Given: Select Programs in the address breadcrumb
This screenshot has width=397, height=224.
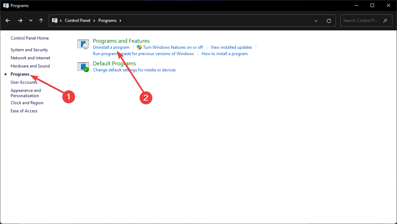Looking at the screenshot, I should click(x=107, y=20).
